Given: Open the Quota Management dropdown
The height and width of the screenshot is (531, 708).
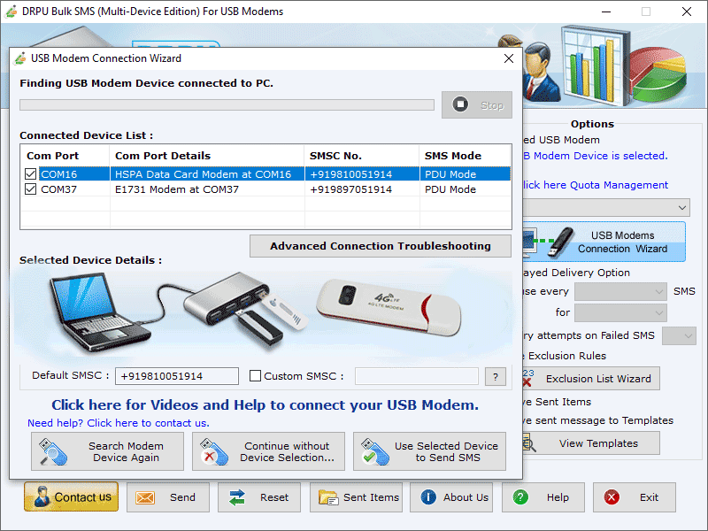Looking at the screenshot, I should [681, 207].
